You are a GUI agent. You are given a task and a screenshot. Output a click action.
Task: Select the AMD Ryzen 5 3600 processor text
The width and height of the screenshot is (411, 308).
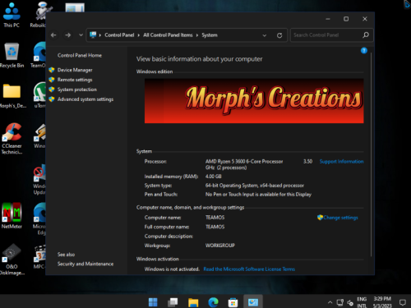click(244, 162)
